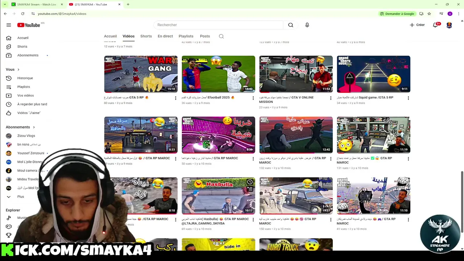Open the GTA V ONLINE MISSION title link
464x261 pixels.
(x=286, y=99)
